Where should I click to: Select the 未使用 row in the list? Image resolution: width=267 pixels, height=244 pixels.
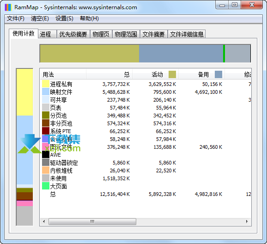coord(146,178)
